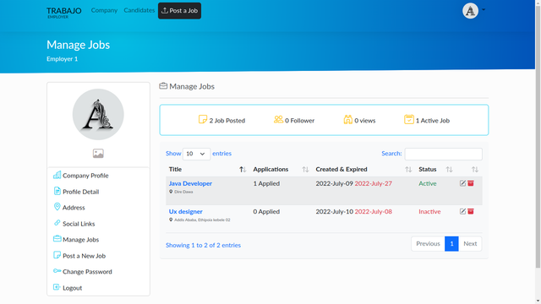541x304 pixels.
Task: Click the '0 Applied' cell text
Action: pos(266,212)
